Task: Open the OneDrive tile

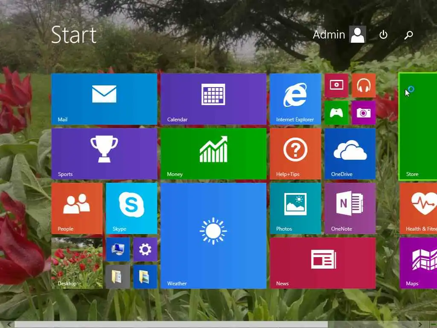Action: tap(350, 154)
